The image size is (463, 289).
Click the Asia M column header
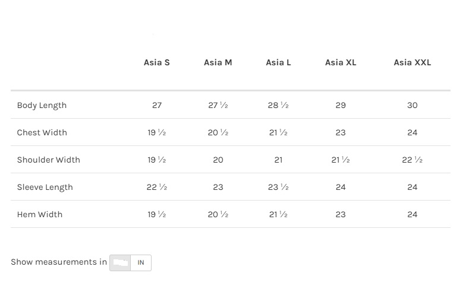tap(218, 62)
